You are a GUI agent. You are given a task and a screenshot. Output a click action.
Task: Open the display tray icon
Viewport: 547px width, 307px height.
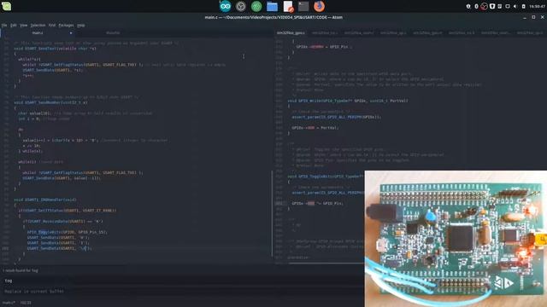[508, 6]
